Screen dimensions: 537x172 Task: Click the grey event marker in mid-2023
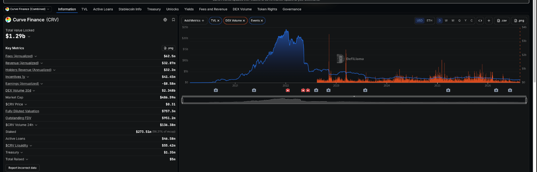point(365,90)
